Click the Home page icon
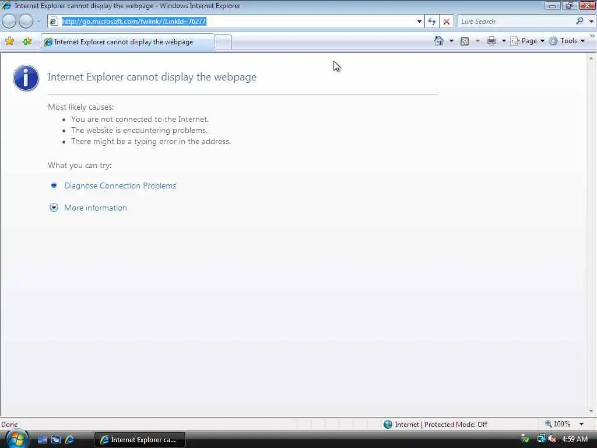Viewport: 597px width, 448px height. [439, 41]
